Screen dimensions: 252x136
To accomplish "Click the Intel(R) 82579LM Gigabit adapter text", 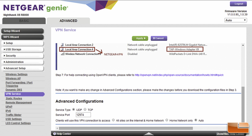I will click(x=188, y=45).
